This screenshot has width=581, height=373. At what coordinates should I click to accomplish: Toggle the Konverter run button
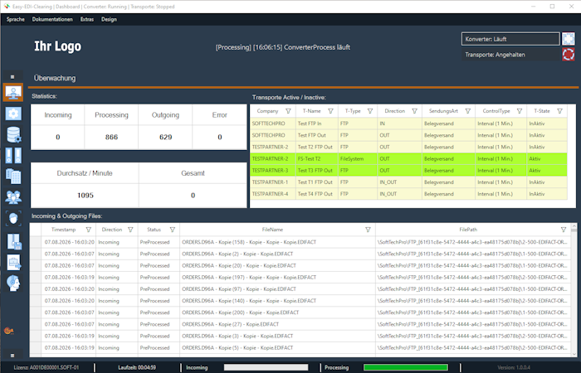pyautogui.click(x=569, y=38)
